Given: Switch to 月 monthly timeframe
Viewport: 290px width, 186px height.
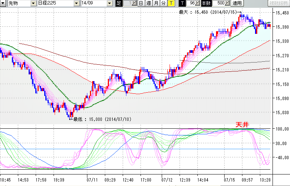Looking at the screenshot, I should pos(156,3).
